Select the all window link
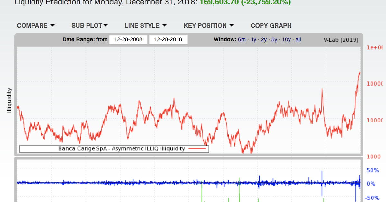This screenshot has height=202, width=386. click(298, 39)
